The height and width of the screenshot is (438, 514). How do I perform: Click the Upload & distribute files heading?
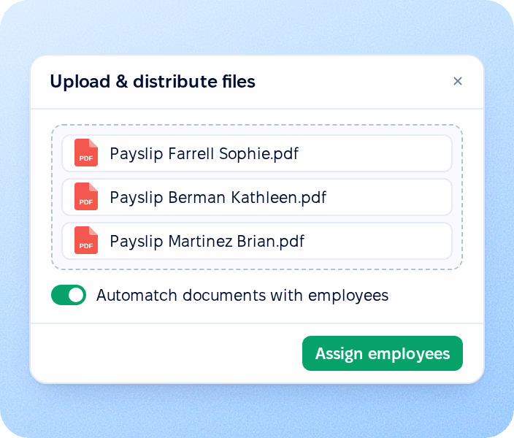tap(153, 82)
